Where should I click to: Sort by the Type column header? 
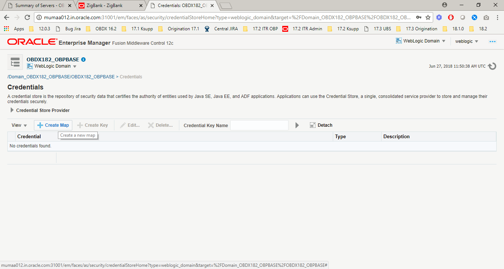click(357, 137)
